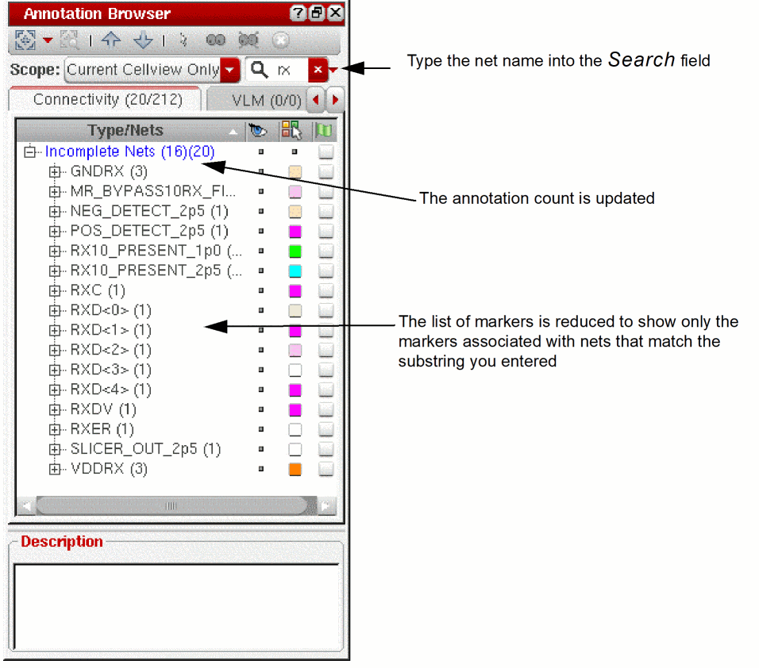This screenshot has width=759, height=668.
Task: Click inside the Description text box
Action: click(x=176, y=607)
